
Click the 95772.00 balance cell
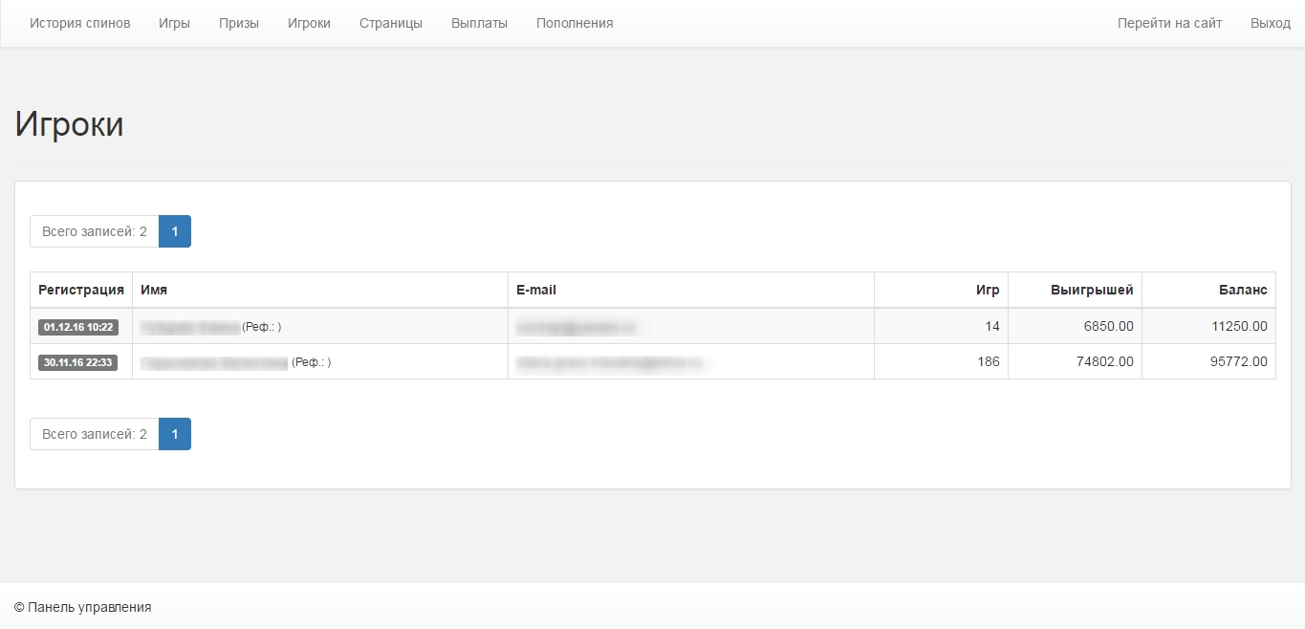[x=1238, y=362]
